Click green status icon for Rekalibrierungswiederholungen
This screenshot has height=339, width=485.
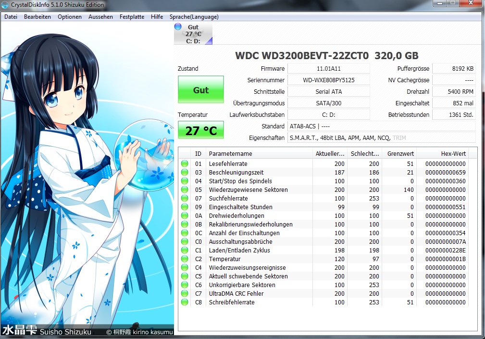tap(185, 224)
